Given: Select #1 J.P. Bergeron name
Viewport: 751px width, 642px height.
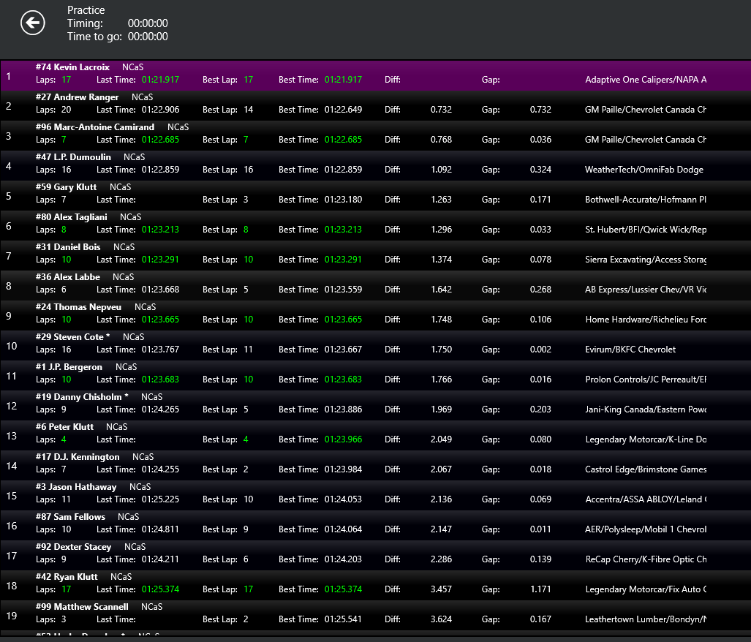Looking at the screenshot, I should [69, 367].
